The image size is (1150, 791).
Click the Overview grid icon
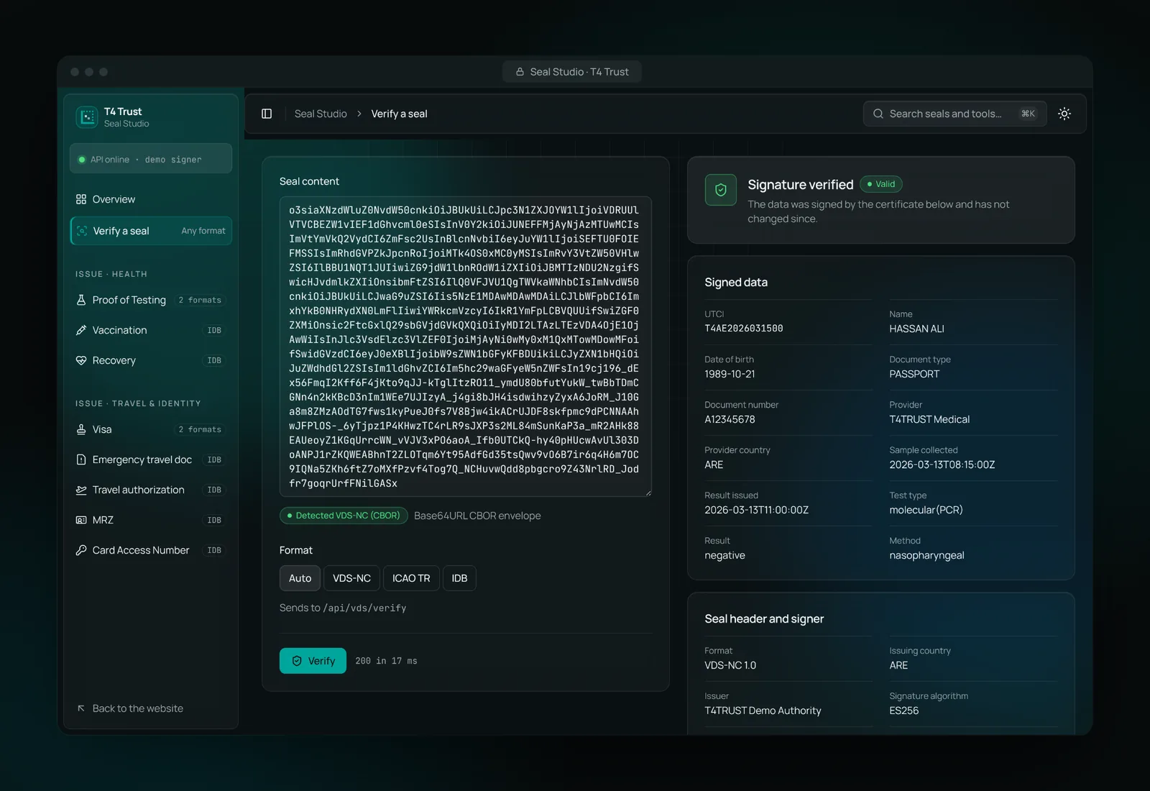pyautogui.click(x=81, y=199)
